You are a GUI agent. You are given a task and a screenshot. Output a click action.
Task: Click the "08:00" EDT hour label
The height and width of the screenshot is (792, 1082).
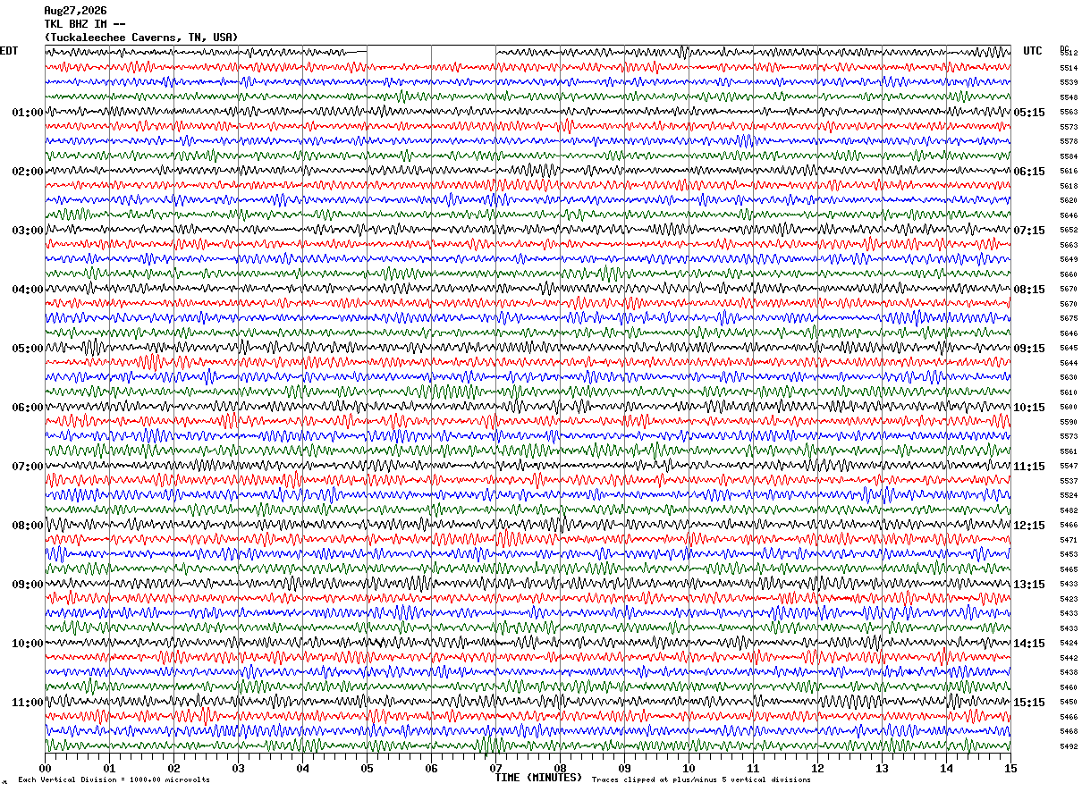coord(28,526)
